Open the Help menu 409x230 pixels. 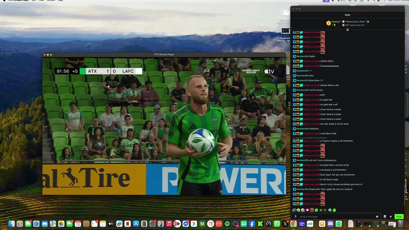point(60,1)
